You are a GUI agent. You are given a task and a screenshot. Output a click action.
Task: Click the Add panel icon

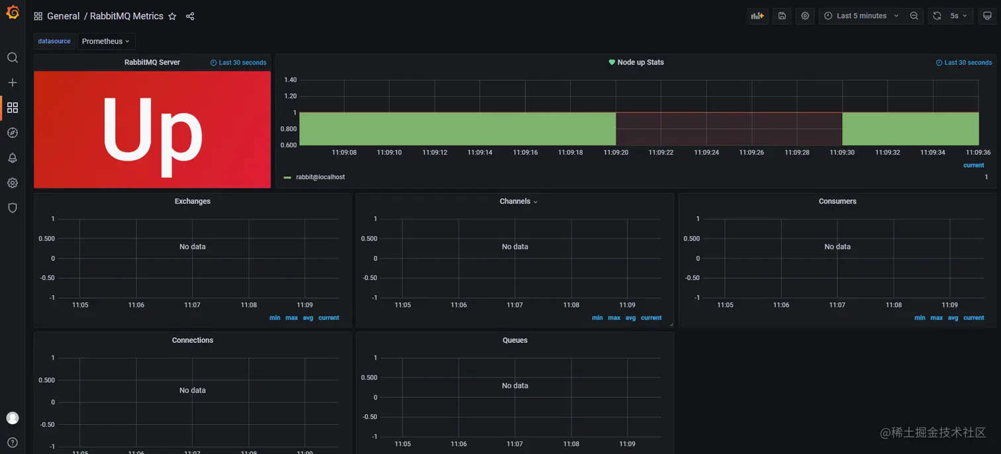(757, 16)
